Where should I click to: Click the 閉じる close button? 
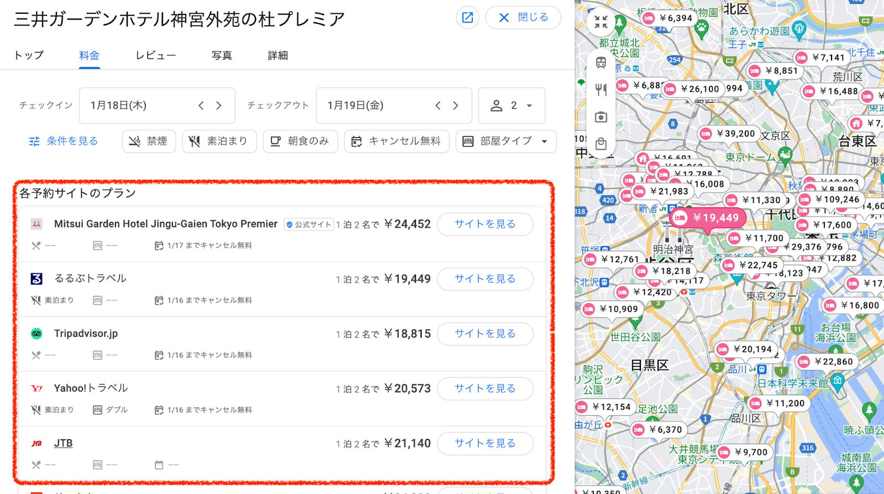click(523, 18)
